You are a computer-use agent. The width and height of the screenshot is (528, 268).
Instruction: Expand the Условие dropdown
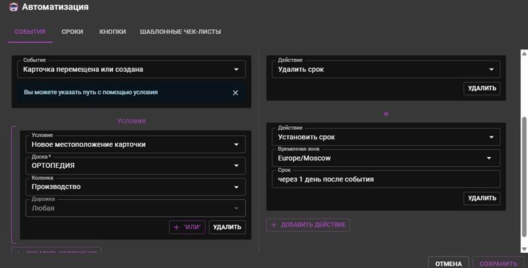coord(136,144)
